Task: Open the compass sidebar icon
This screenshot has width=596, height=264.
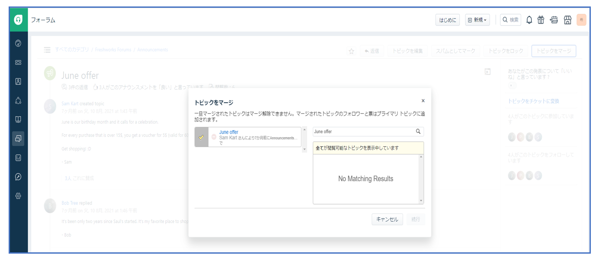Action: (x=18, y=177)
